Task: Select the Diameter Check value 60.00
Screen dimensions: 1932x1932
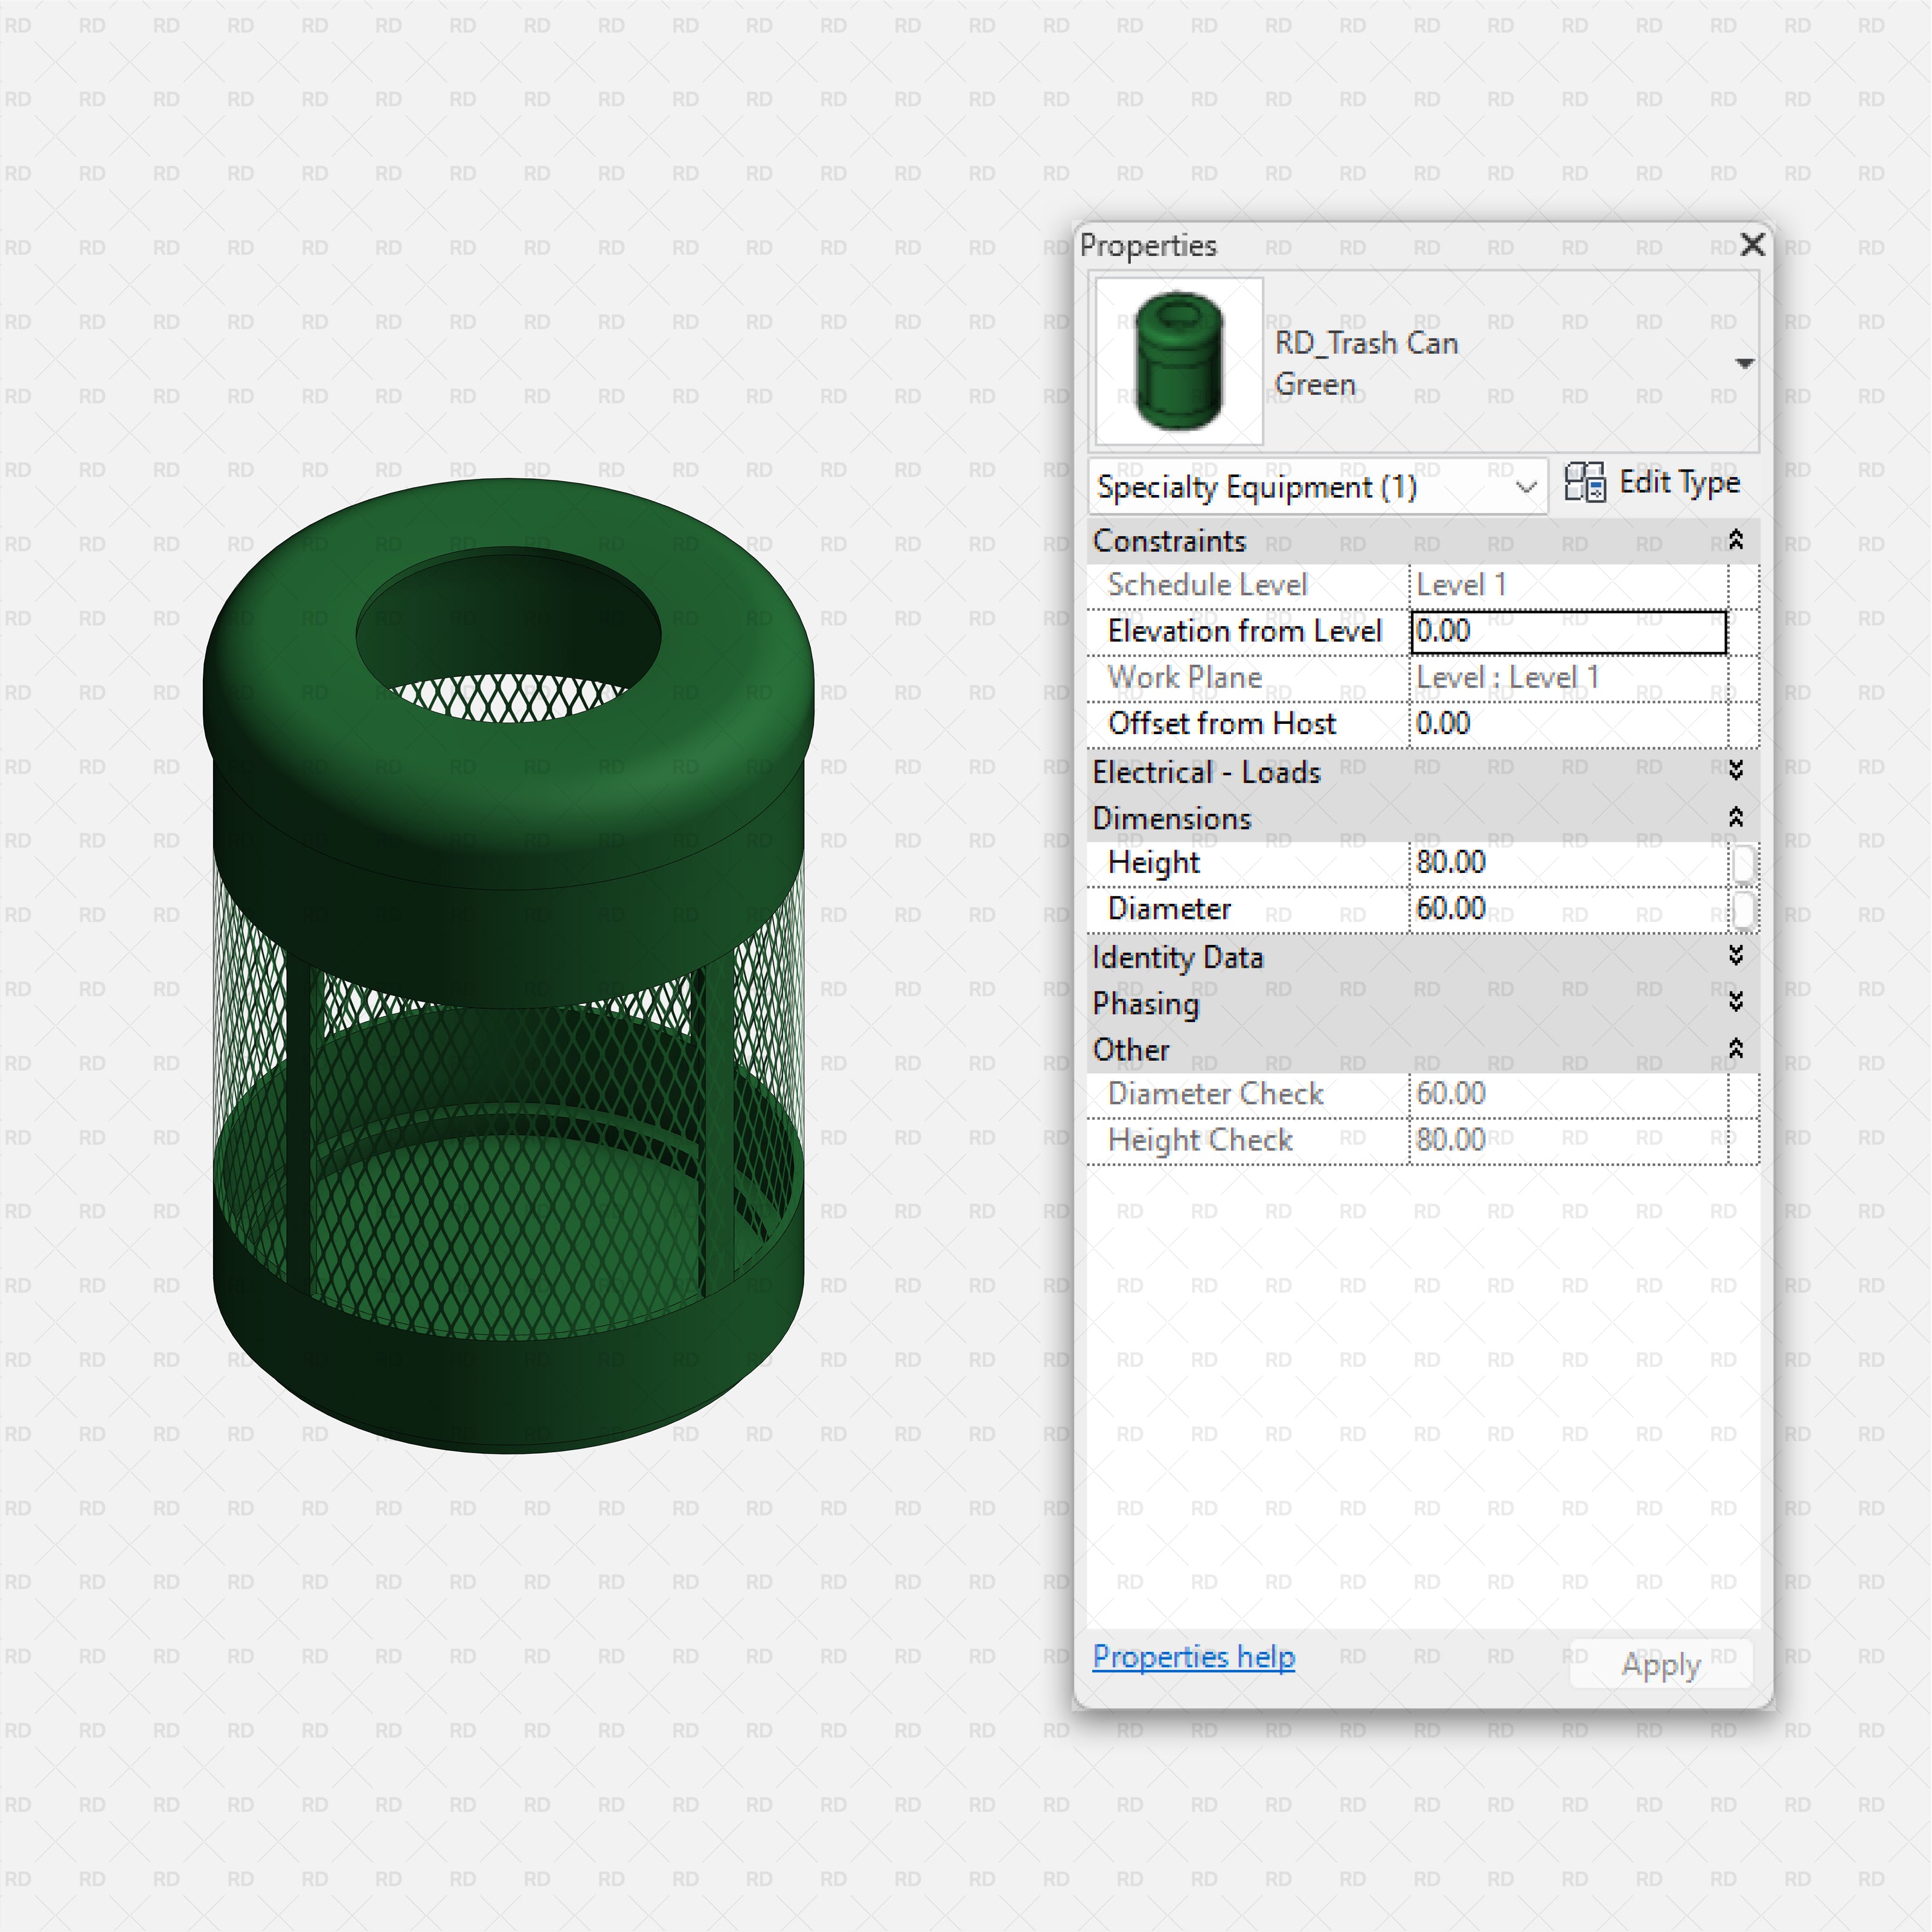Action: pos(1451,1094)
